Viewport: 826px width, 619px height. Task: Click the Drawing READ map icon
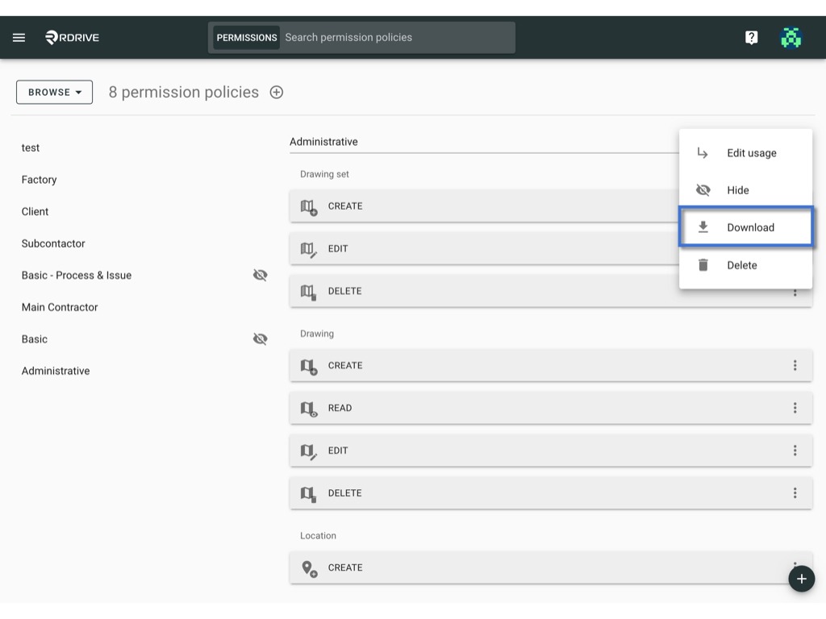pos(309,409)
